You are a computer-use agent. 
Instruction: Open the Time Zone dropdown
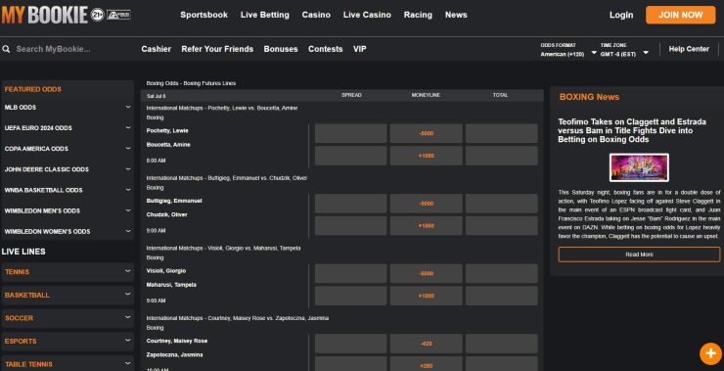[x=624, y=50]
